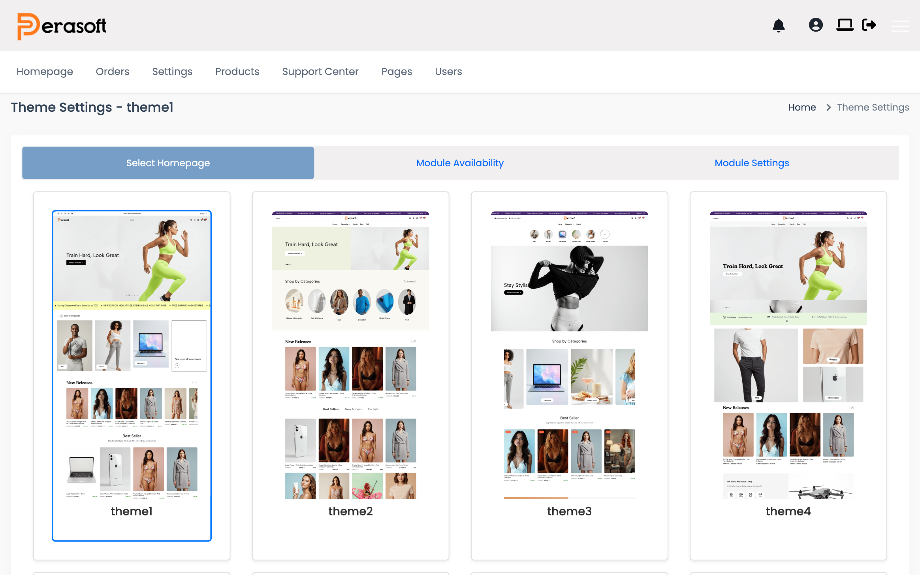
Task: Open the Users menu
Action: [448, 71]
